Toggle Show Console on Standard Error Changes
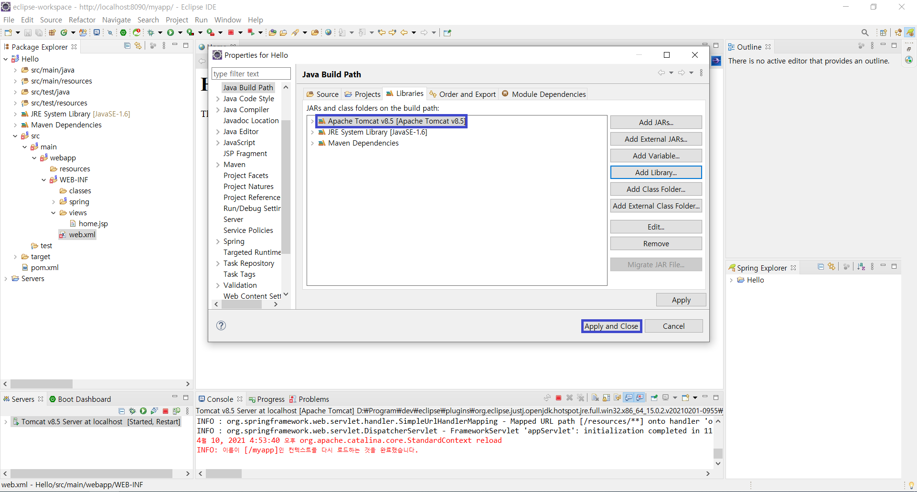Image resolution: width=917 pixels, height=492 pixels. click(640, 398)
